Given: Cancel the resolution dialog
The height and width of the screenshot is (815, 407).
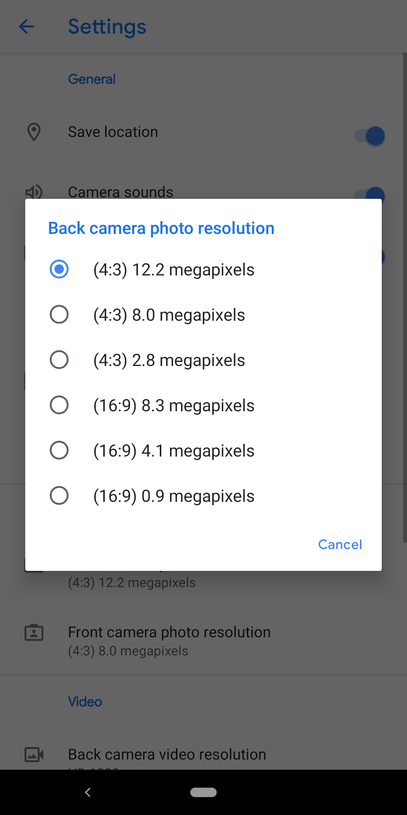Looking at the screenshot, I should [x=340, y=544].
